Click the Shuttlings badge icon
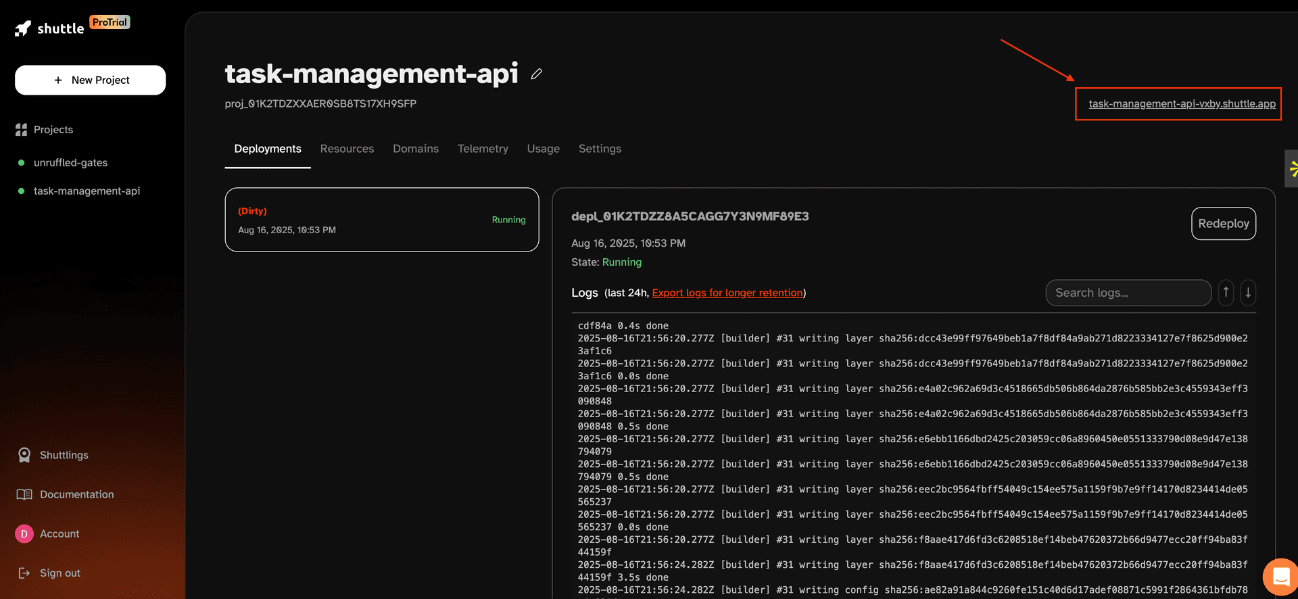 click(24, 455)
